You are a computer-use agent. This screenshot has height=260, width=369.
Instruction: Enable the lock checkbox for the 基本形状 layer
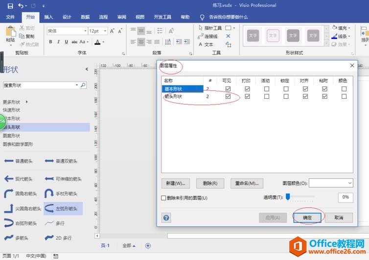click(x=285, y=89)
